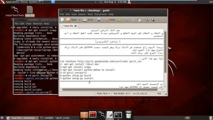Expand the recent files arrow beside Open

point(80,20)
